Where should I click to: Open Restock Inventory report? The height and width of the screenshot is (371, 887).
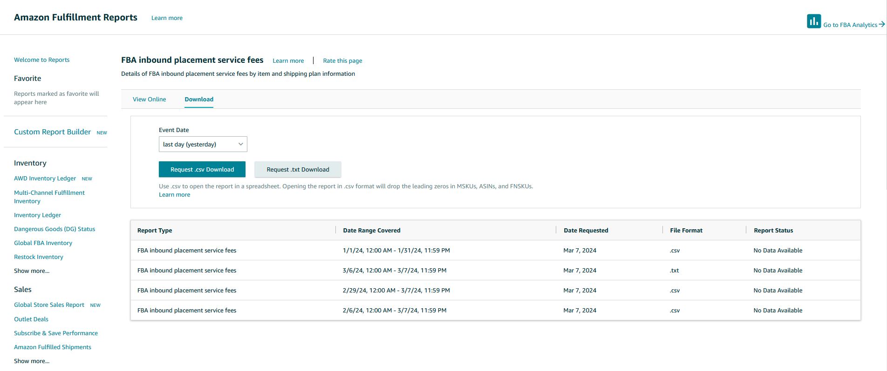38,257
